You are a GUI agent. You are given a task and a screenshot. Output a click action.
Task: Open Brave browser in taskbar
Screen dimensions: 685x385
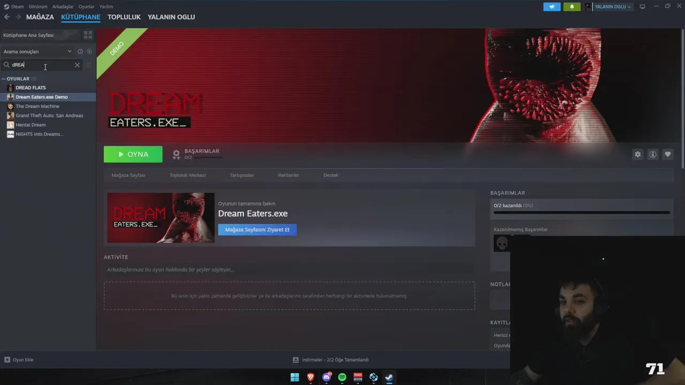pos(310,378)
